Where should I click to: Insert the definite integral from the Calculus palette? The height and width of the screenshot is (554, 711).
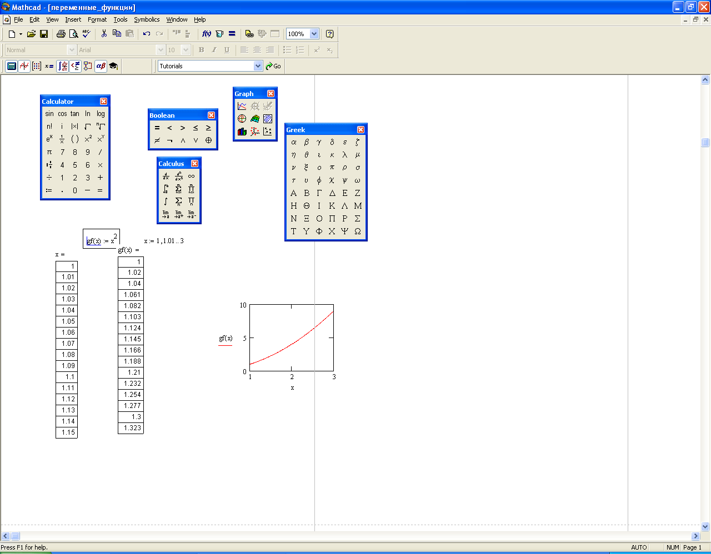(166, 189)
